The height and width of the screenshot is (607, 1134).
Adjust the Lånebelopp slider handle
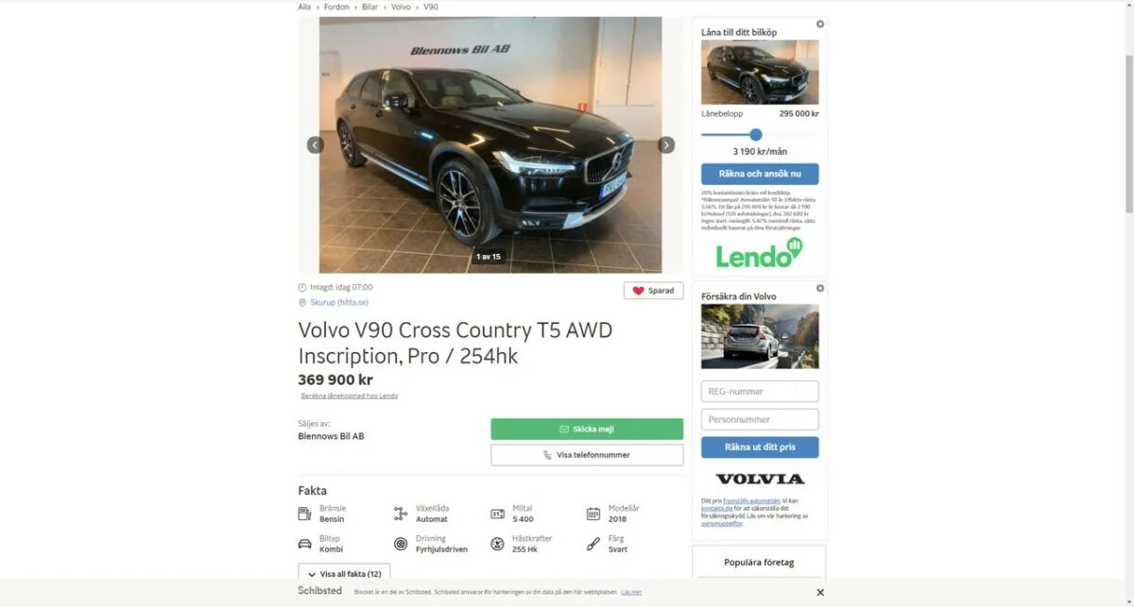(756, 135)
